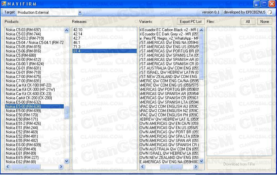Select release 71.3 in Releases list

tap(77, 47)
